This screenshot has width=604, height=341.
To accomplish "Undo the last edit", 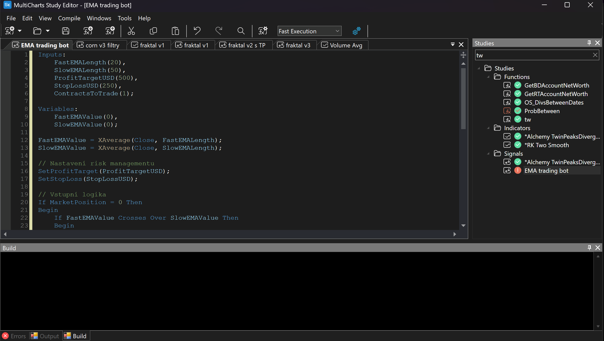I will point(197,31).
